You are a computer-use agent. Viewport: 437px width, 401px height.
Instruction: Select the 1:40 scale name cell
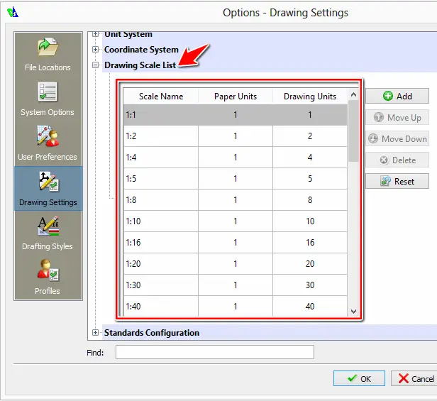161,306
